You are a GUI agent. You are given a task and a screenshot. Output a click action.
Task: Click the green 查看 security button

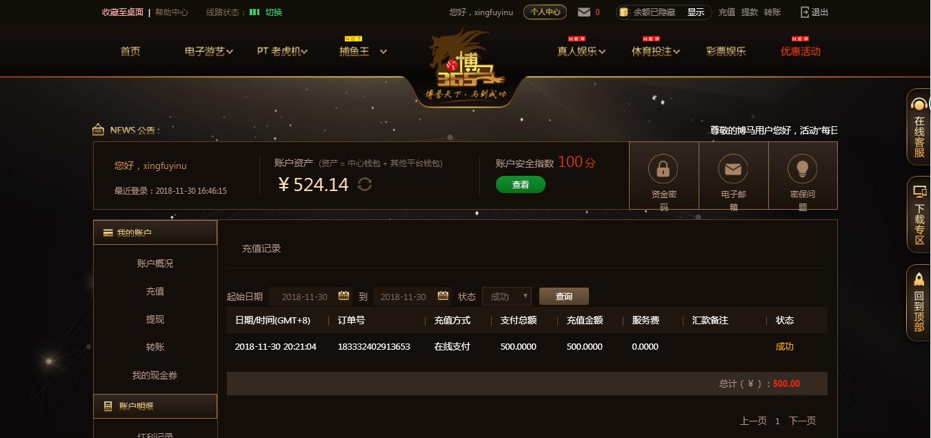click(x=521, y=184)
